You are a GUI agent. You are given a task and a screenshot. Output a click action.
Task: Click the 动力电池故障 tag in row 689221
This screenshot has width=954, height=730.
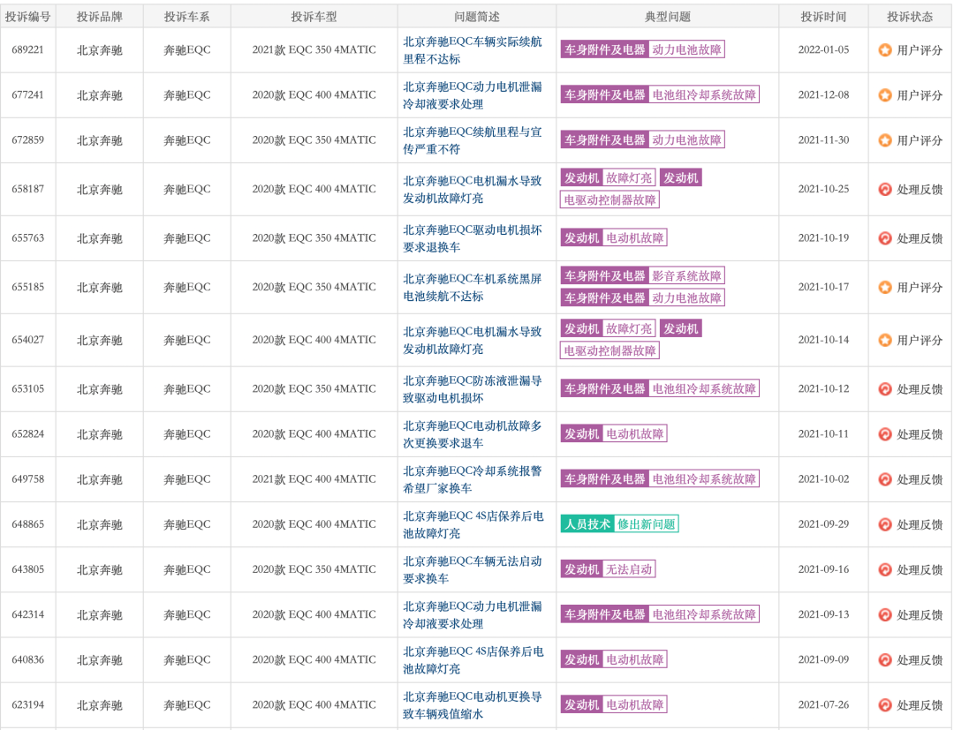(686, 49)
